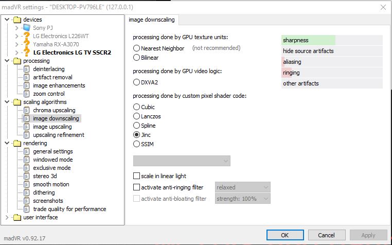The image size is (392, 245).
Task: Expand the LG Electronics LG TV SSCR2 node
Action: (17, 52)
